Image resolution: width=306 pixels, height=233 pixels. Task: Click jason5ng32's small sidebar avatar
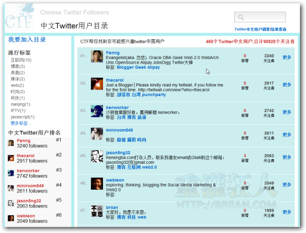[11, 203]
